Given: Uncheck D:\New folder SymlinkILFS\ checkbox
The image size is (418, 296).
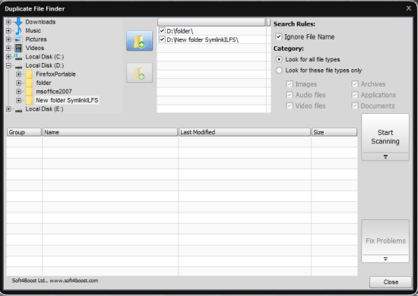Looking at the screenshot, I should (162, 39).
